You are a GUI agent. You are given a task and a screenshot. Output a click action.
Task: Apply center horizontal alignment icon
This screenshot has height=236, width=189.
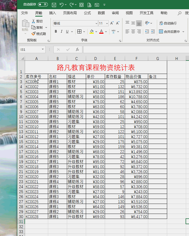point(133,32)
